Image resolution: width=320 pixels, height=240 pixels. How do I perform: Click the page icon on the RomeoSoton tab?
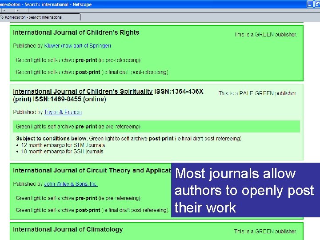[2, 17]
